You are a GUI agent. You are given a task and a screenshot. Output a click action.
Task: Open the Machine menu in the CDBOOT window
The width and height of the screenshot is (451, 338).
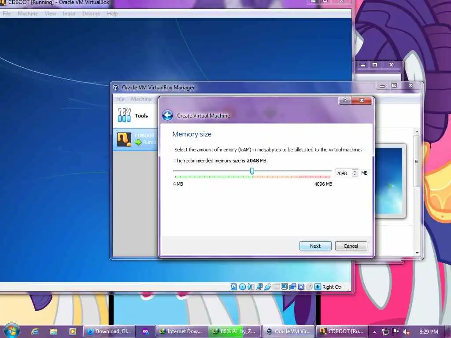pyautogui.click(x=28, y=14)
